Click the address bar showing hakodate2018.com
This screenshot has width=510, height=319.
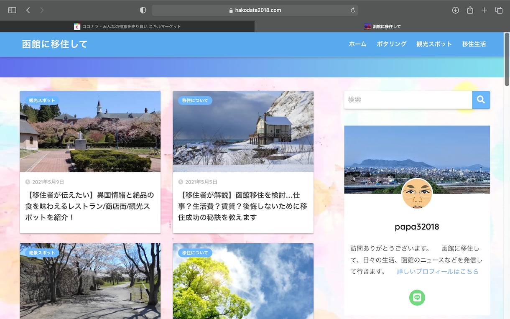255,10
